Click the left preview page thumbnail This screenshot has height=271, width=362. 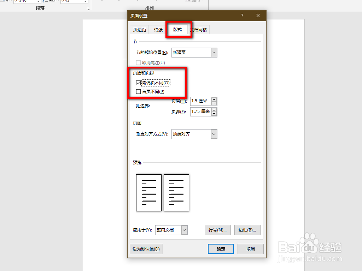click(149, 193)
